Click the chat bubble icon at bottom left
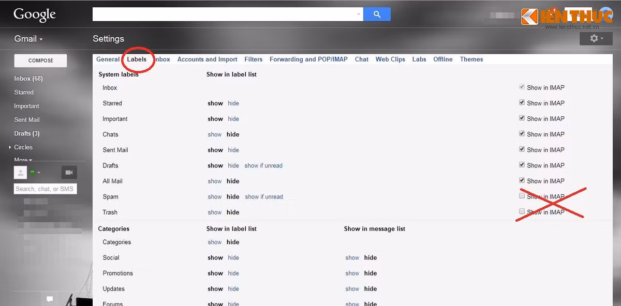Image resolution: width=621 pixels, height=306 pixels. [x=50, y=299]
